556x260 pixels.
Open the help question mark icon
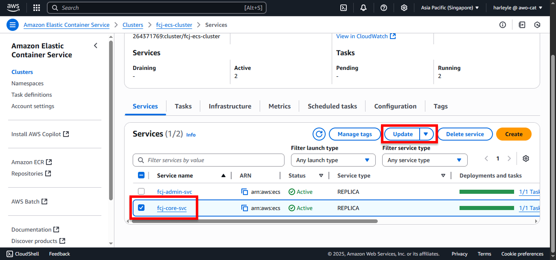384,8
